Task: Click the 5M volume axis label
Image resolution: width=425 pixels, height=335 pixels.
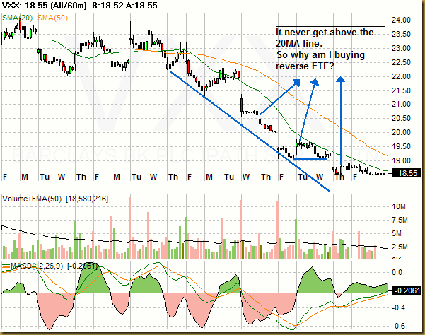Action: tap(397, 234)
